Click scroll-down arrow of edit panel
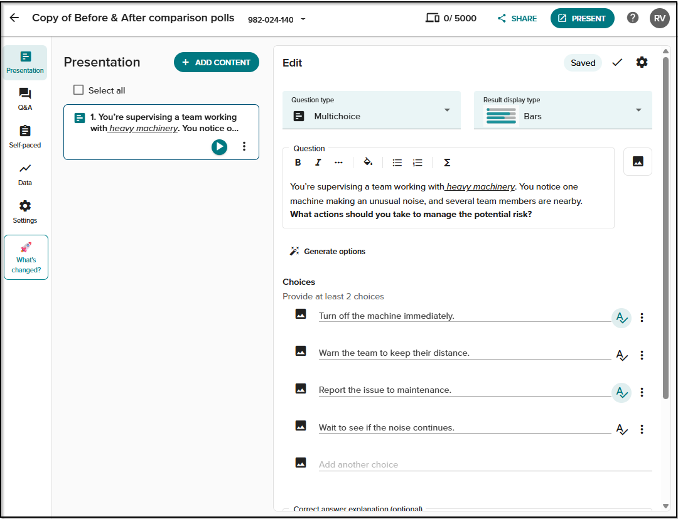This screenshot has height=519, width=678. pos(665,506)
